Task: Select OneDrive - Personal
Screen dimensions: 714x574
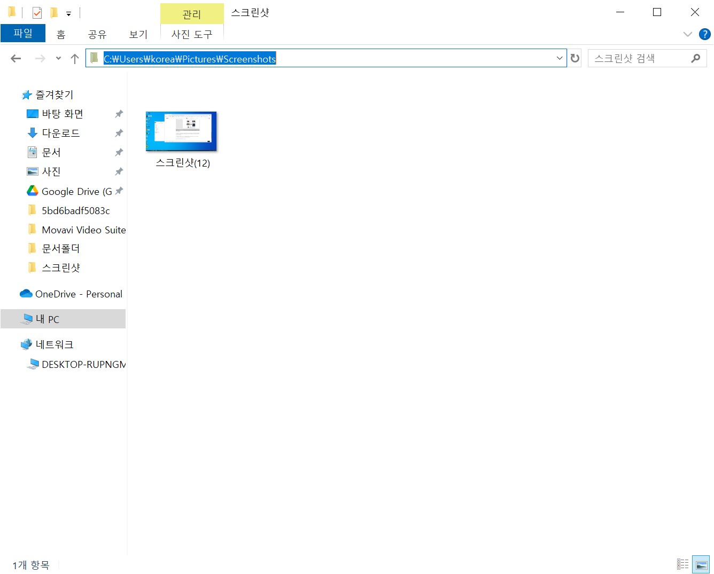Action: click(79, 294)
